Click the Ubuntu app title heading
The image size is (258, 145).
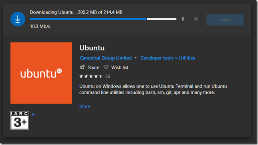[92, 48]
